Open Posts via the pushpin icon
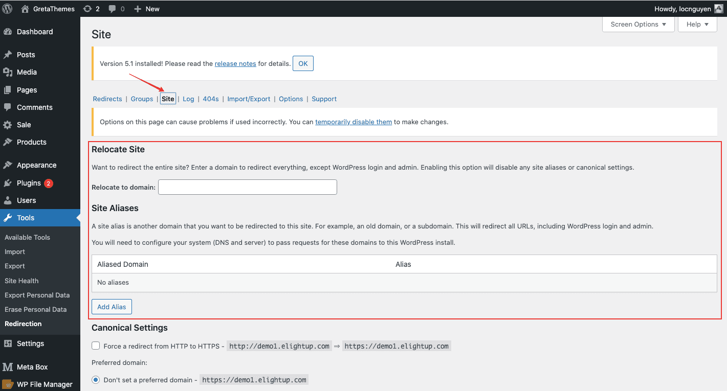 tap(8, 55)
